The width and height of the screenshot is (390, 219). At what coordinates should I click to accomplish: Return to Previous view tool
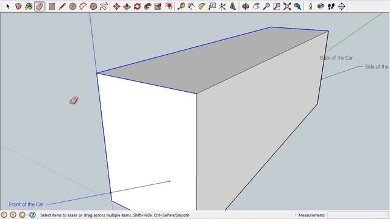point(297,7)
